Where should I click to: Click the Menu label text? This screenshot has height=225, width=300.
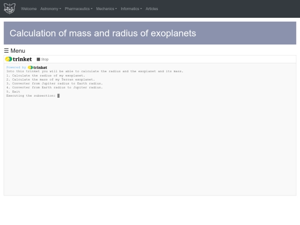point(18,51)
